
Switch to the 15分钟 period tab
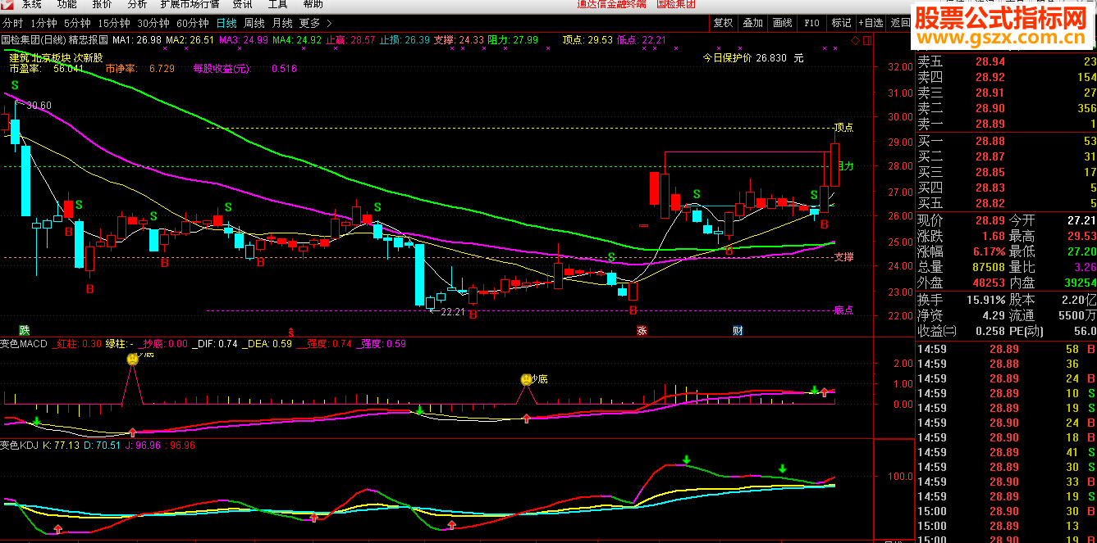(114, 23)
